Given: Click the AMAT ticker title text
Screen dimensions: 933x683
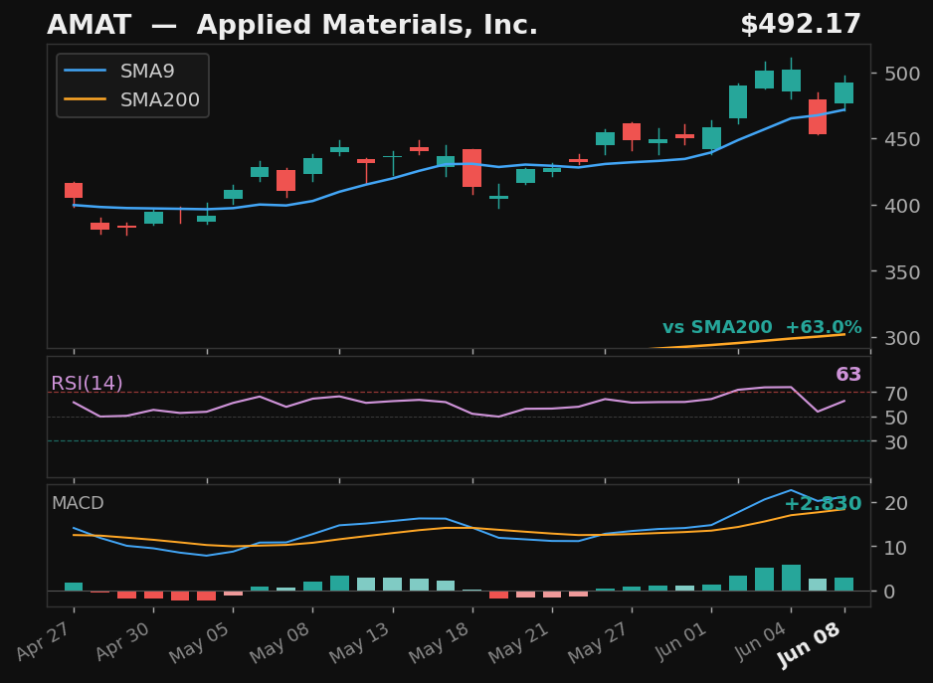Looking at the screenshot, I should click(x=90, y=25).
